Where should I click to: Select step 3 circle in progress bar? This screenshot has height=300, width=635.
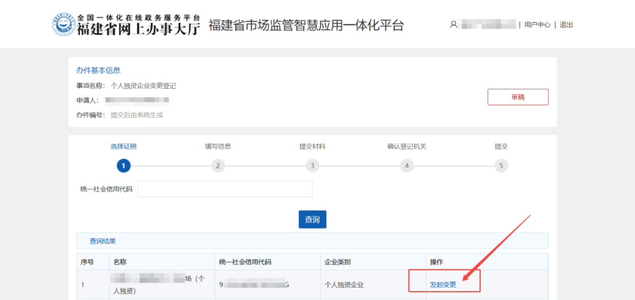click(x=312, y=166)
